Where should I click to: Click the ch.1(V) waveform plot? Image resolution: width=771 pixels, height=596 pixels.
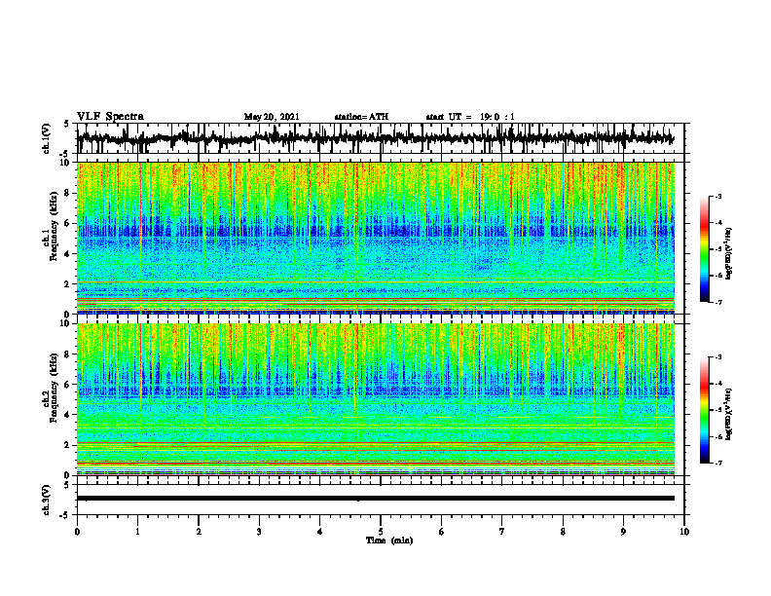381,138
